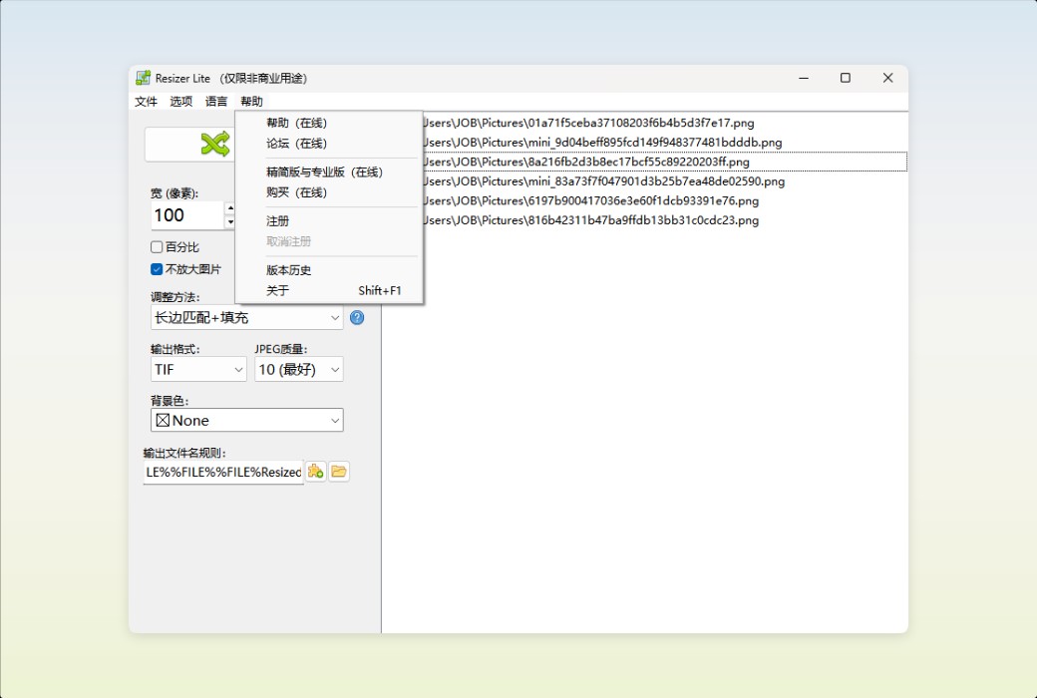Open the 选项 menu
The width and height of the screenshot is (1037, 698).
[180, 101]
